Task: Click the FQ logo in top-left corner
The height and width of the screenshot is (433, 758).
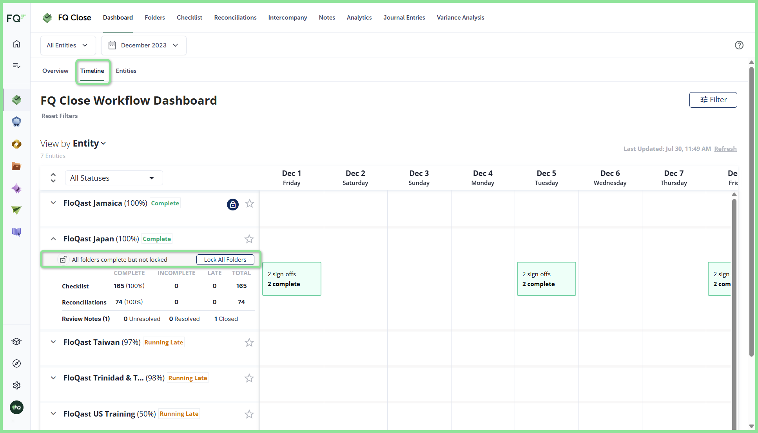Action: 16,18
